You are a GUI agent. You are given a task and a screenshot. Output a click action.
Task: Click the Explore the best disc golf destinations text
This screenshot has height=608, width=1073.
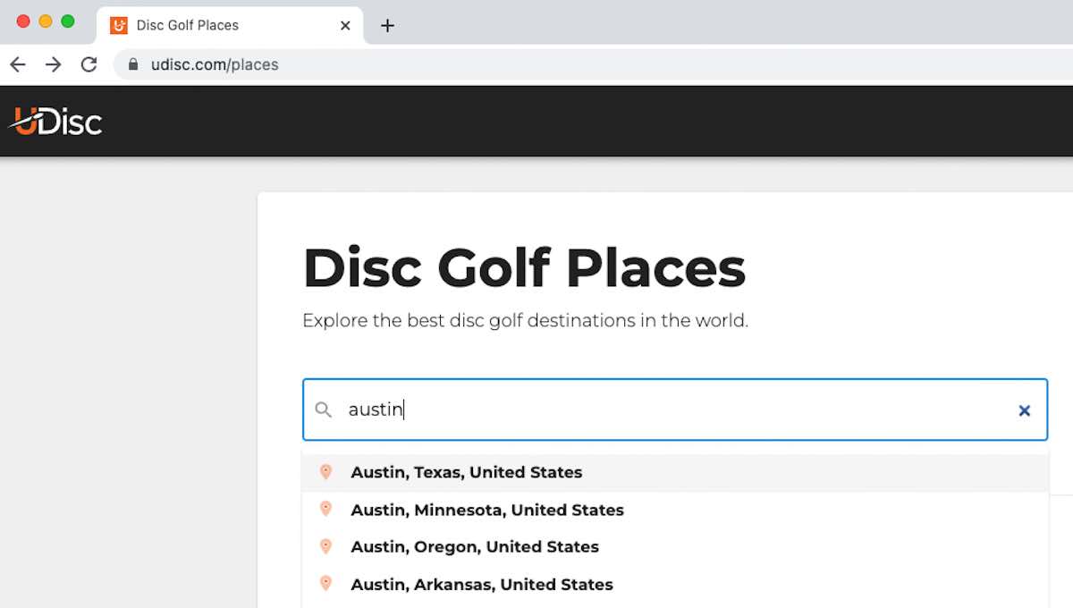525,320
